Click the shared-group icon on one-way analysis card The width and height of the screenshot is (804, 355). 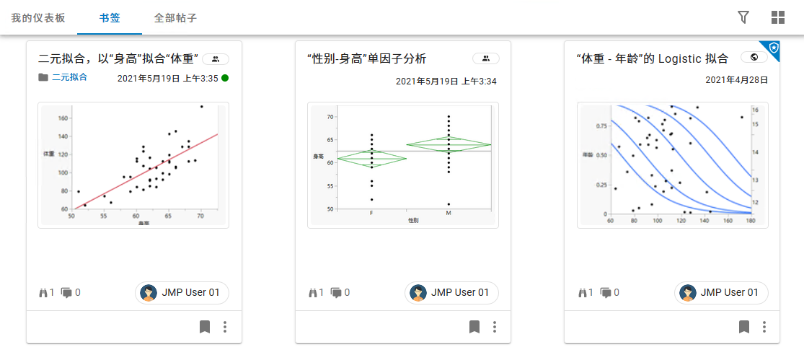point(485,58)
